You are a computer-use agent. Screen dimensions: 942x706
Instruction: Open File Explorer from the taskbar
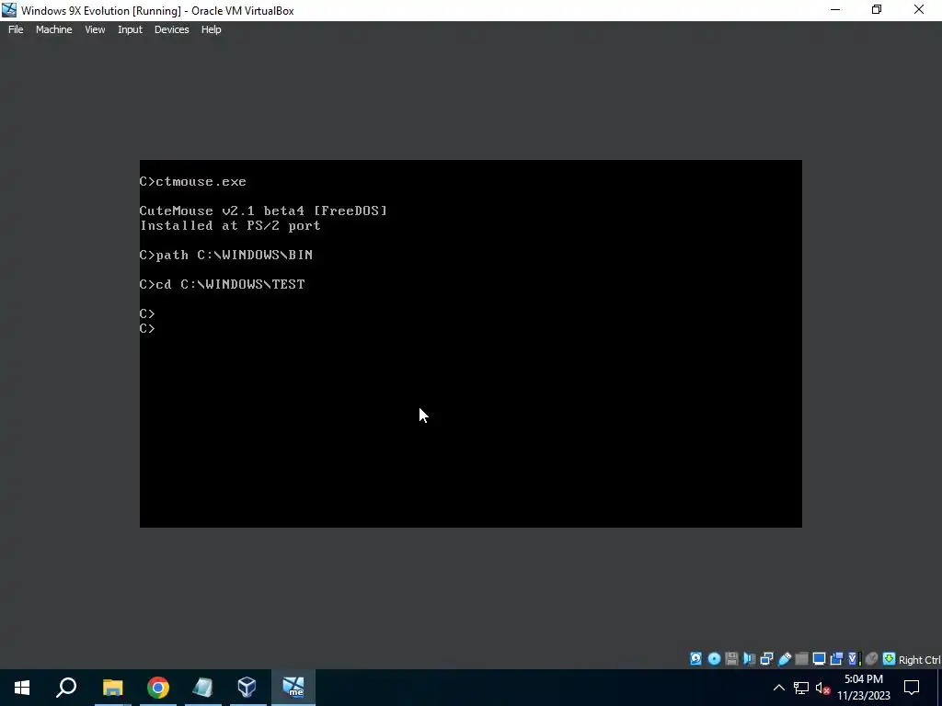click(112, 688)
